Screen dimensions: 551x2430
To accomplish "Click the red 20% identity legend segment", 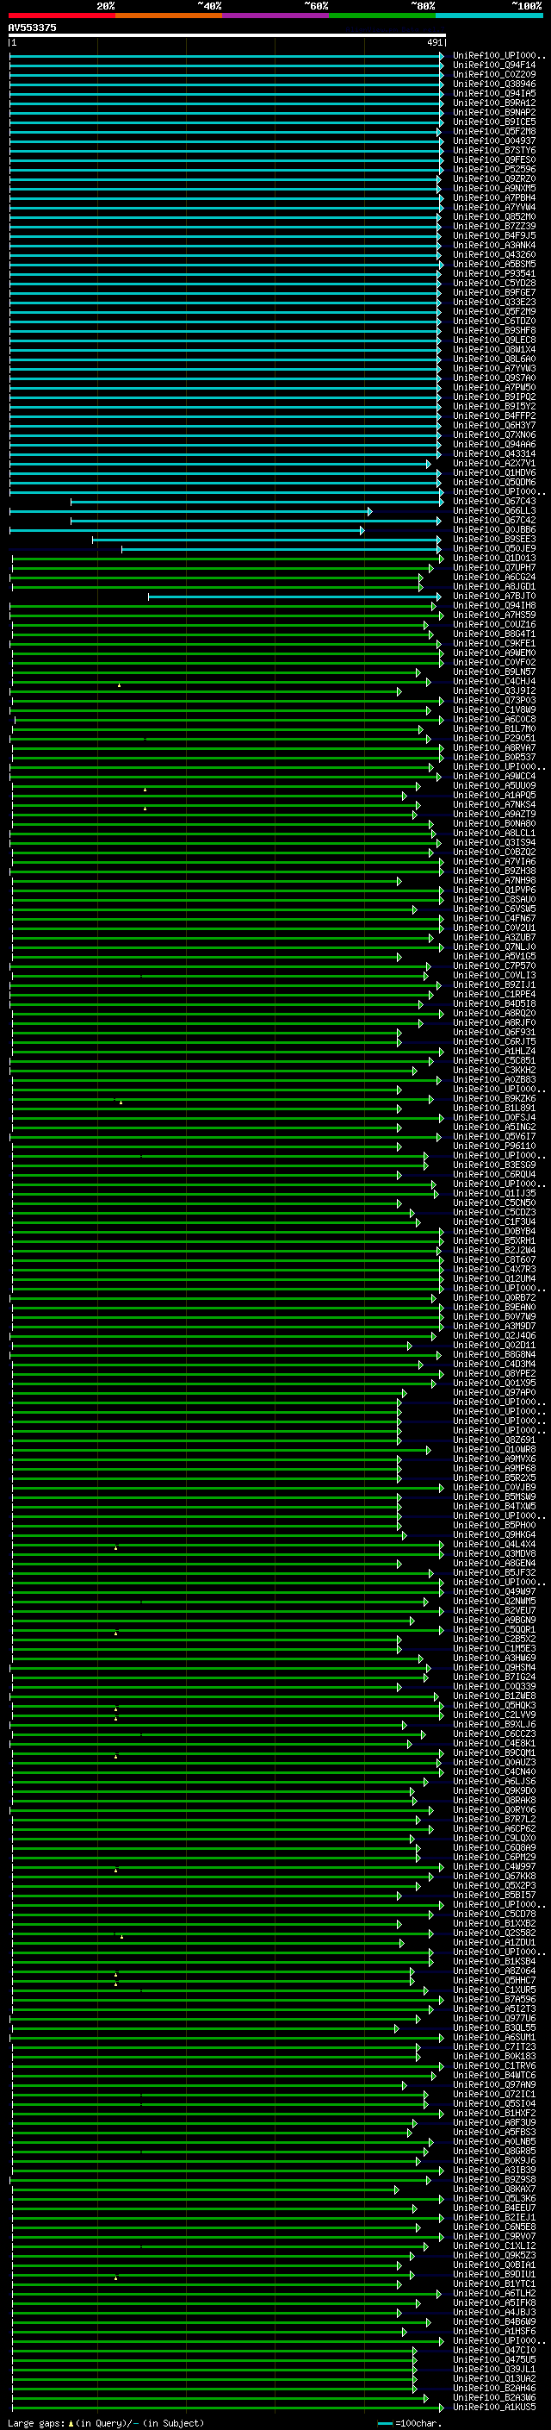I will coord(61,16).
